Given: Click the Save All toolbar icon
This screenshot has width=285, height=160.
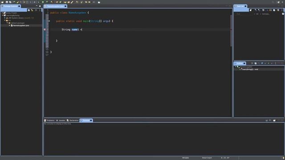Looking at the screenshot, I should coord(10,2).
